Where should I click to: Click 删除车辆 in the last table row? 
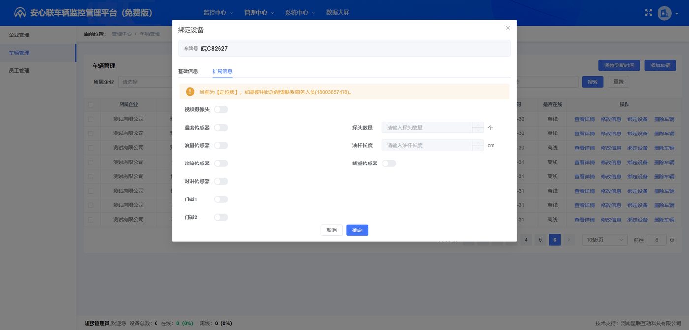pyautogui.click(x=664, y=219)
